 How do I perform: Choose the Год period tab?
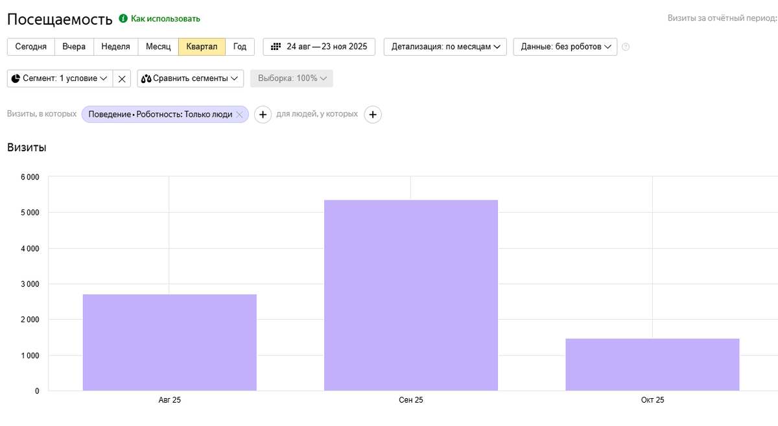pos(240,47)
